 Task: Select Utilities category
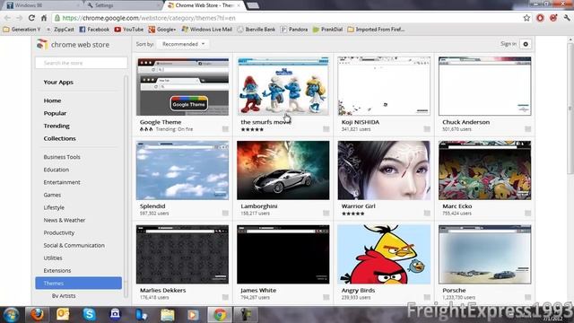53,258
